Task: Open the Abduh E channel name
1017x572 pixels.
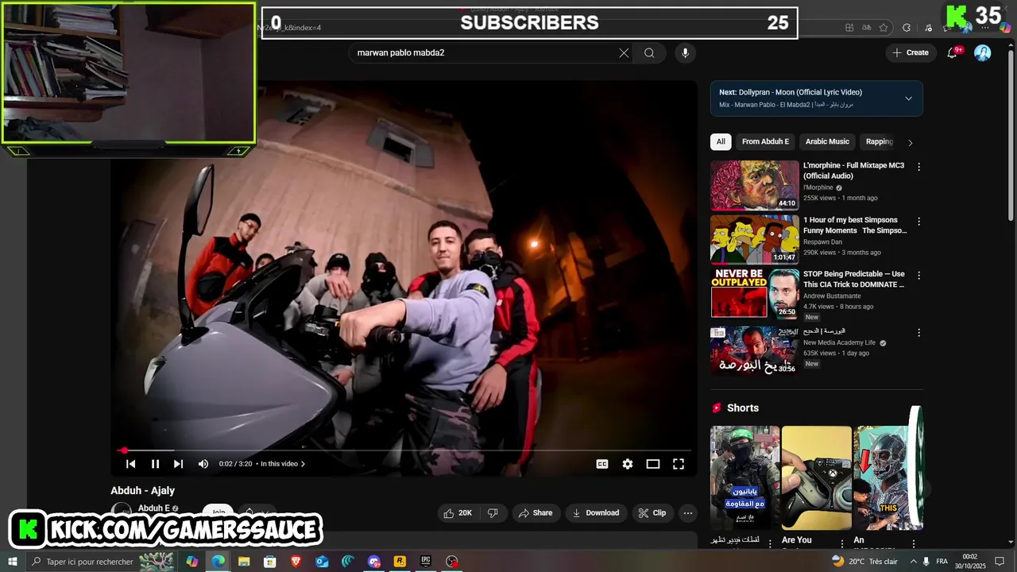Action: click(x=154, y=508)
